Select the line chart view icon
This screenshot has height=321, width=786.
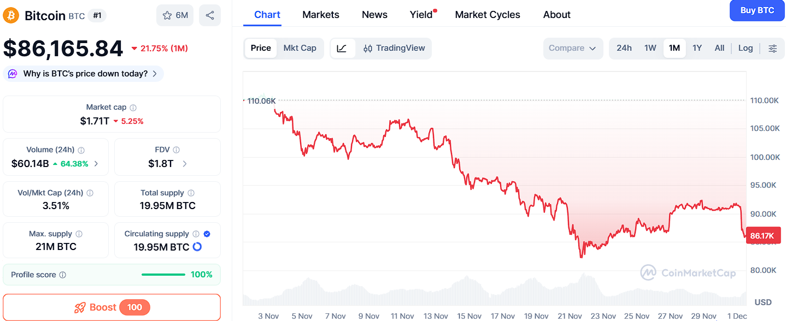343,48
